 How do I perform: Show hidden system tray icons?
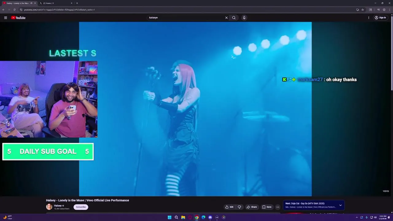tap(356, 217)
